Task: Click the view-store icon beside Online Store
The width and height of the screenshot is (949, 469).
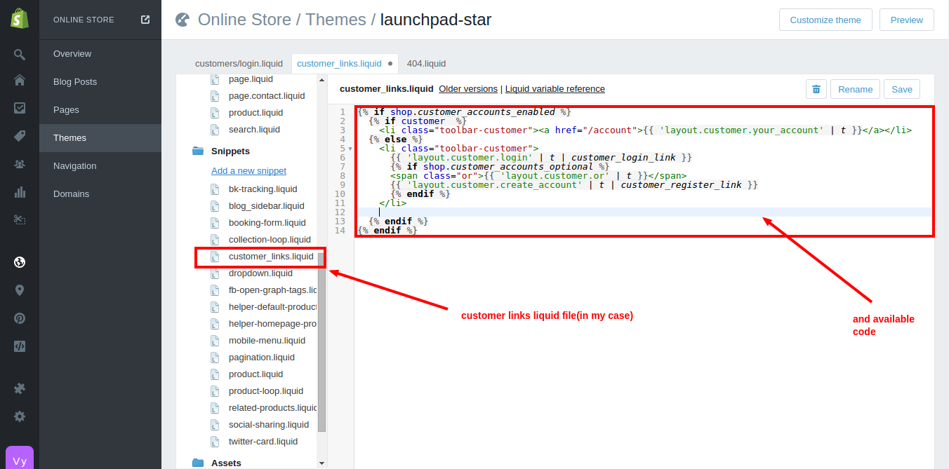Action: click(x=145, y=20)
